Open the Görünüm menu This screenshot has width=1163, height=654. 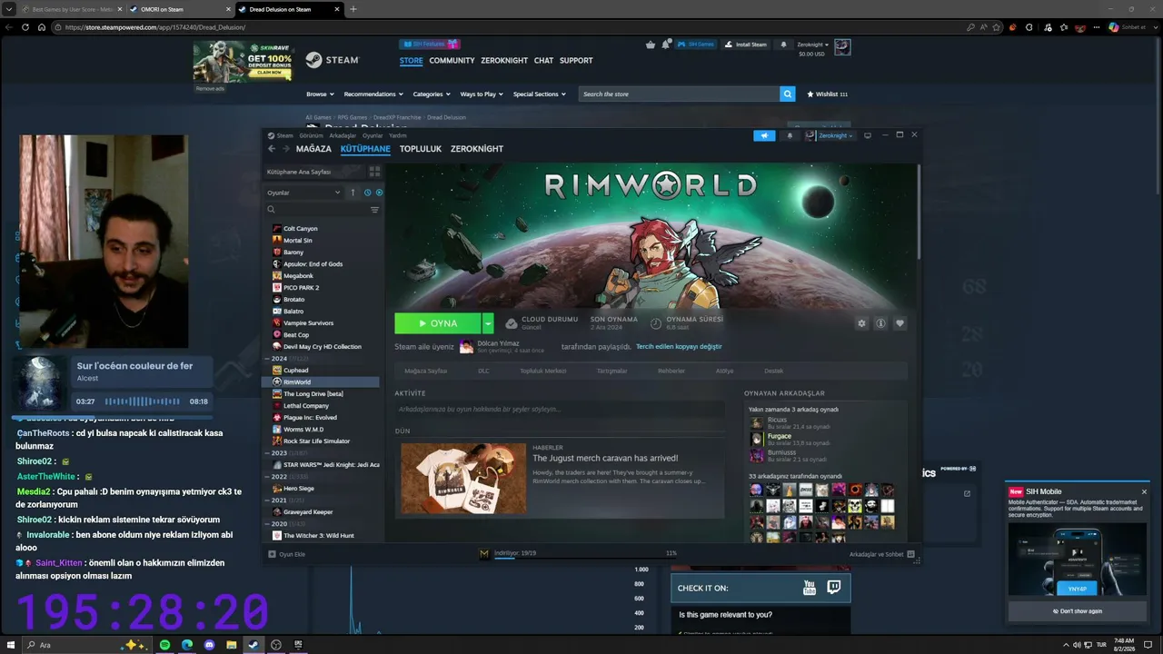pyautogui.click(x=312, y=135)
